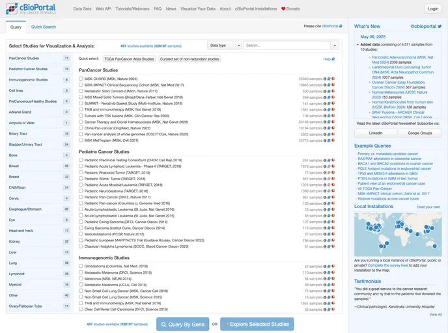Select TCGA PanCancer Atlas Studies quick select
The height and width of the screenshot is (333, 448).
click(x=129, y=59)
